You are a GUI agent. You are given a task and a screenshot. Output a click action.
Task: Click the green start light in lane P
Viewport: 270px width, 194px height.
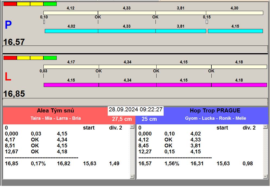(x=50, y=4)
